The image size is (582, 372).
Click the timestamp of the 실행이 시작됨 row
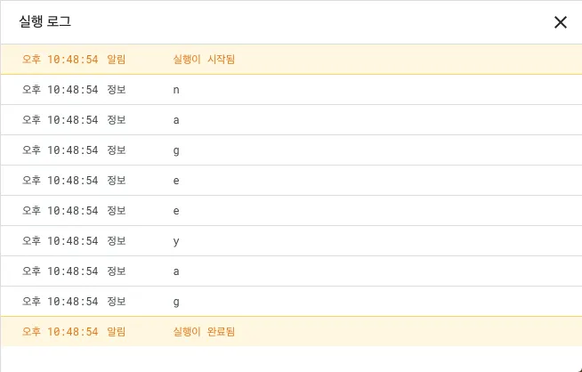pyautogui.click(x=60, y=60)
